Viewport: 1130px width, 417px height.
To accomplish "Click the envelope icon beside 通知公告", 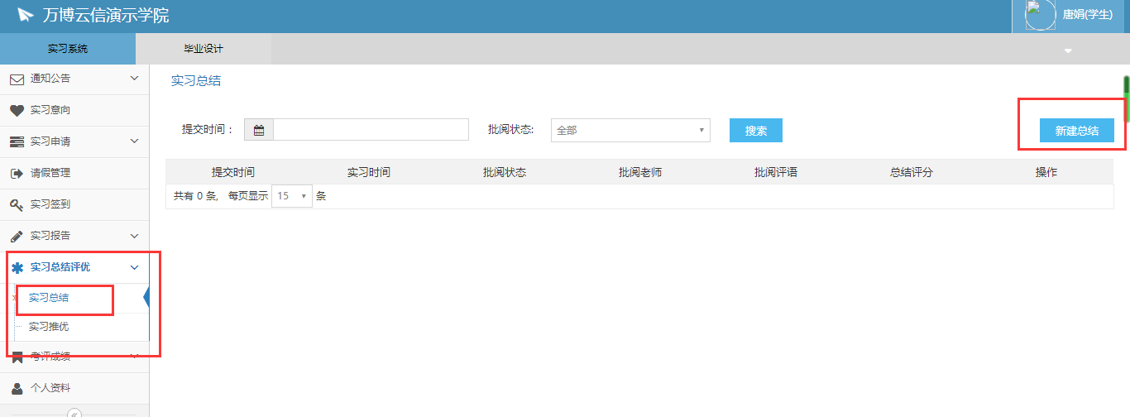I will [17, 79].
